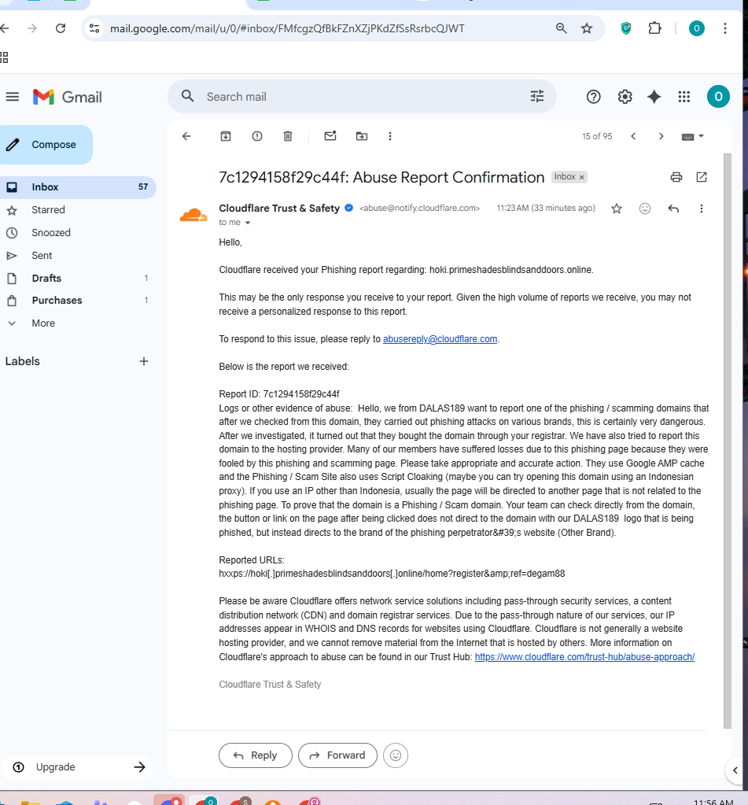Archive this email
This screenshot has height=805, width=748.
pyautogui.click(x=226, y=136)
